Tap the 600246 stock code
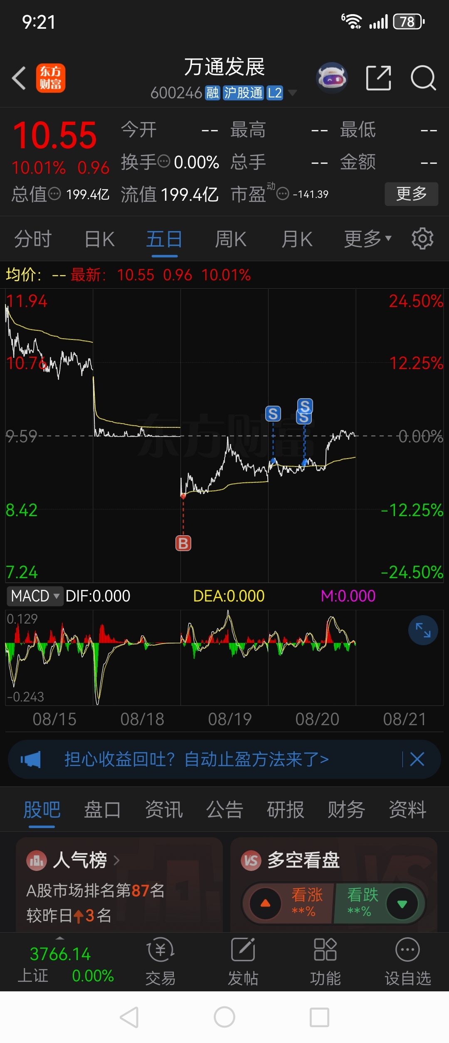Viewport: 449px width, 1043px height. tap(176, 93)
